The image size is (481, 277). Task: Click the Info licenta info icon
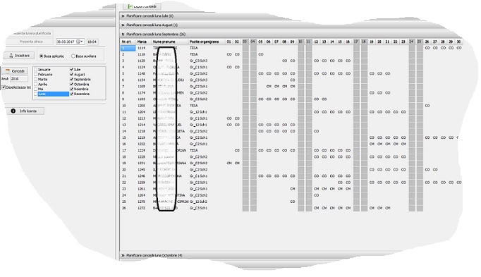(x=13, y=111)
